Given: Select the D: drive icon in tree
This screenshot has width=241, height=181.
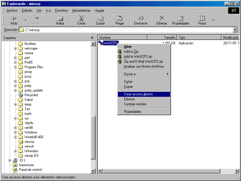Looking at the screenshot, I should [15, 160].
